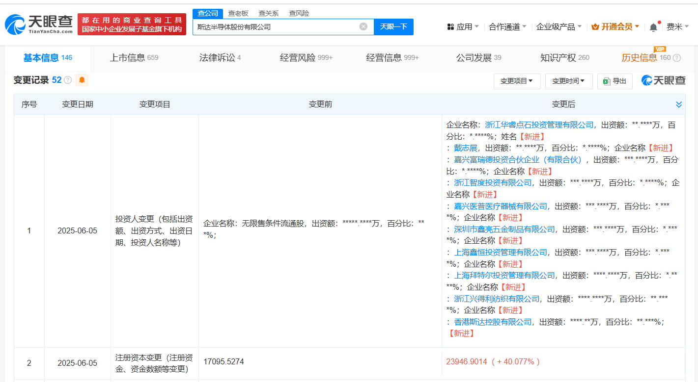
Task: Export records with 导出 button
Action: pyautogui.click(x=614, y=81)
